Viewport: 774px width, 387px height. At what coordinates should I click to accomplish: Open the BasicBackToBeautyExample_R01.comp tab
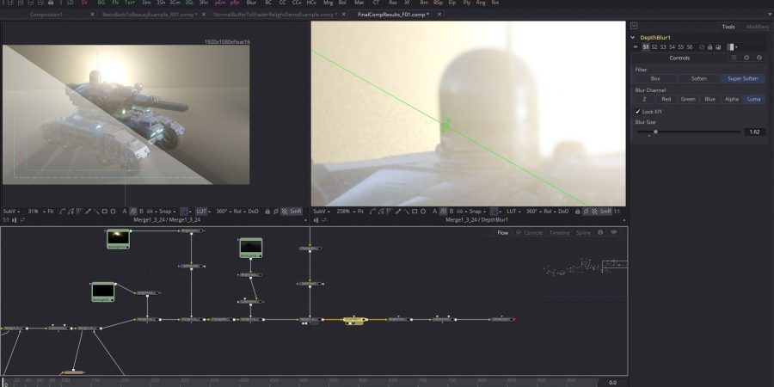[148, 15]
